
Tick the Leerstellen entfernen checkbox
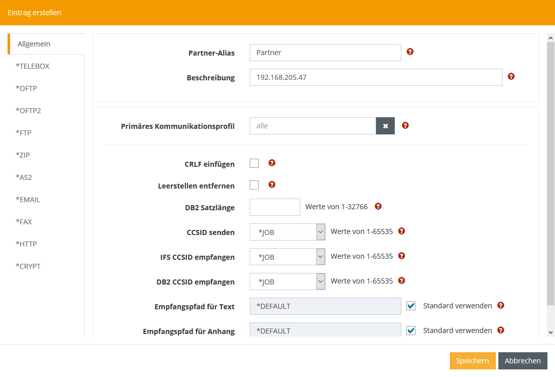pos(254,185)
